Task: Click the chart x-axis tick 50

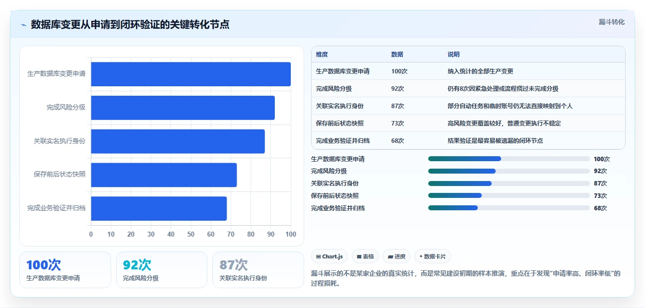Action: [191, 234]
